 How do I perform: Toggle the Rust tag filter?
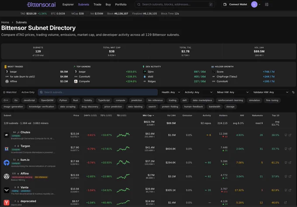76,100
